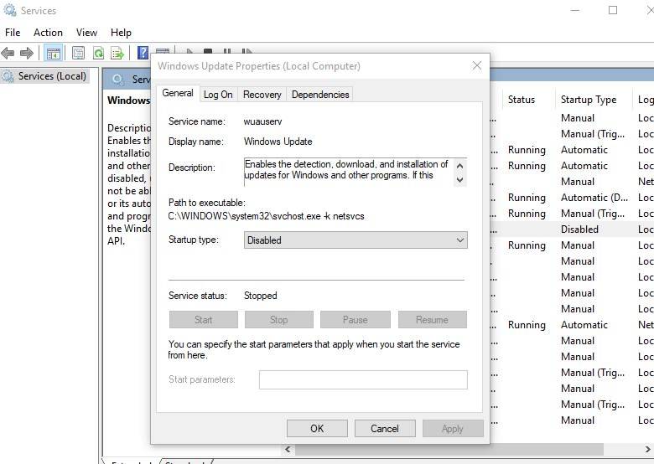Click into the Start parameters field
The width and height of the screenshot is (654, 464).
(363, 380)
